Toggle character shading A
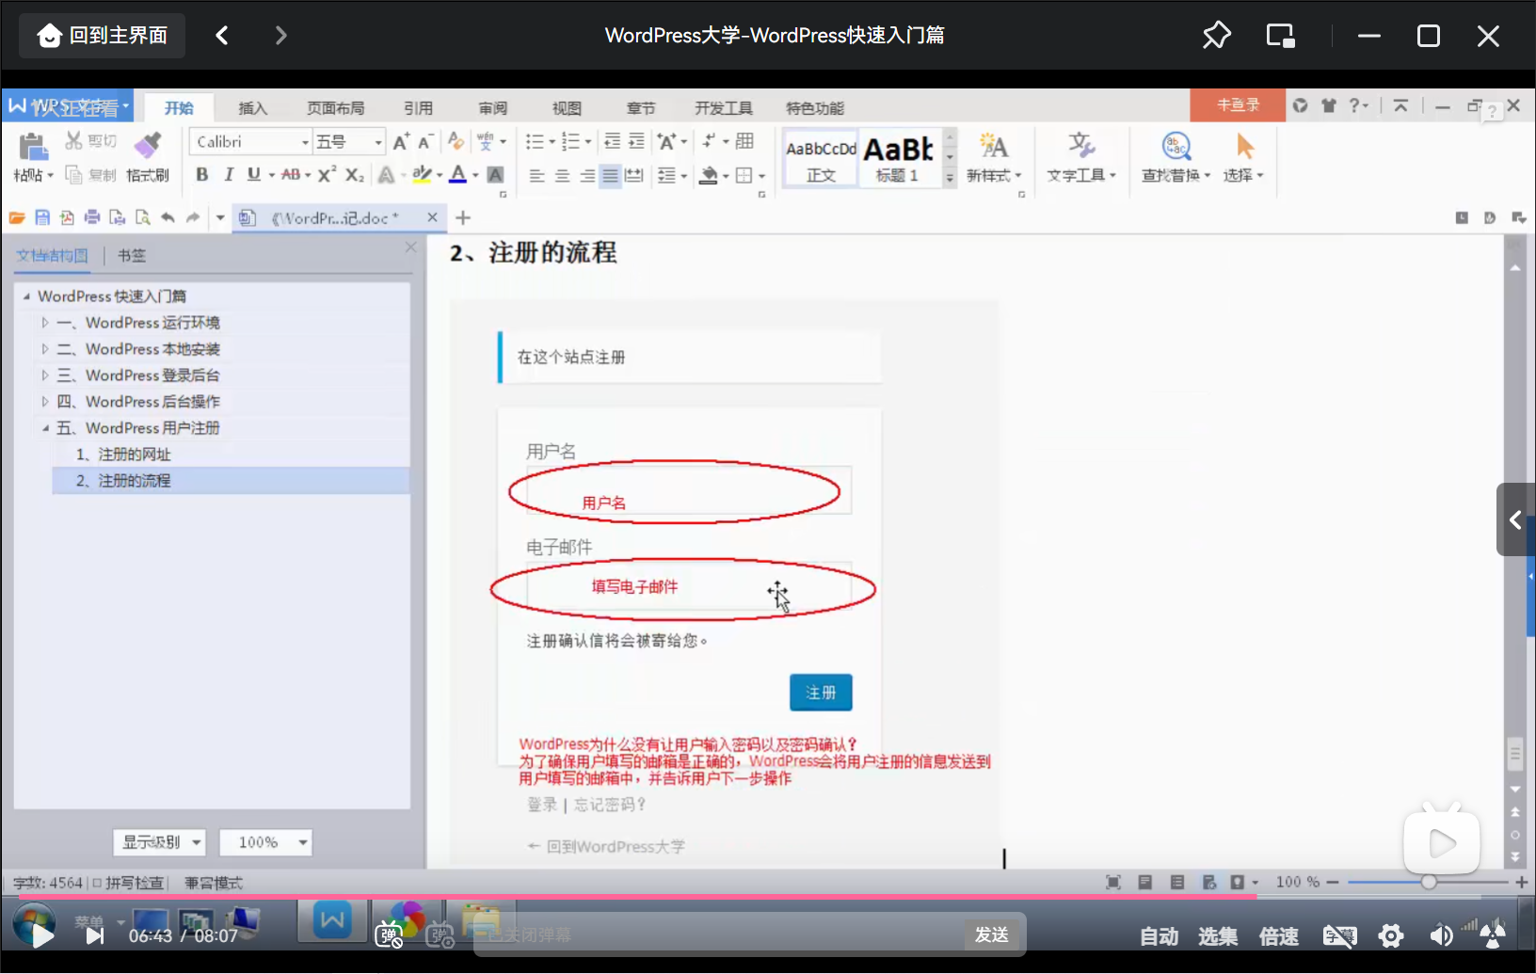 point(495,175)
